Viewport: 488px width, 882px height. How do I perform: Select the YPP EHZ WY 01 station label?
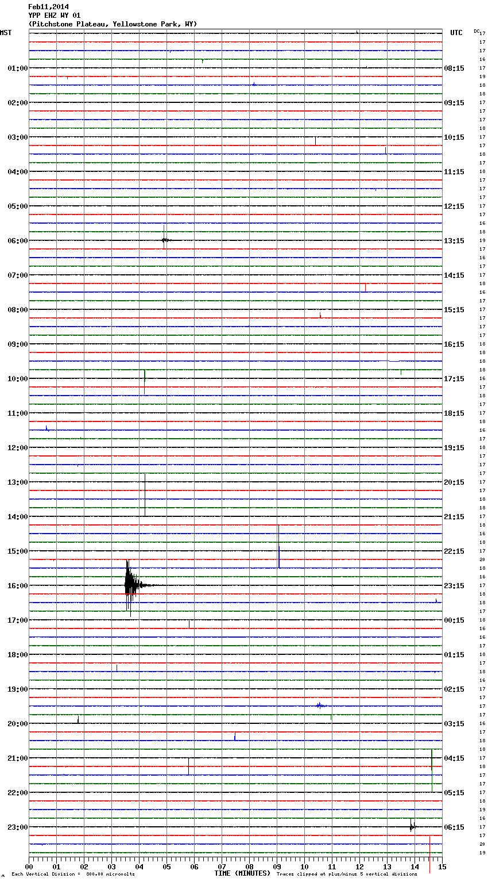[x=55, y=16]
